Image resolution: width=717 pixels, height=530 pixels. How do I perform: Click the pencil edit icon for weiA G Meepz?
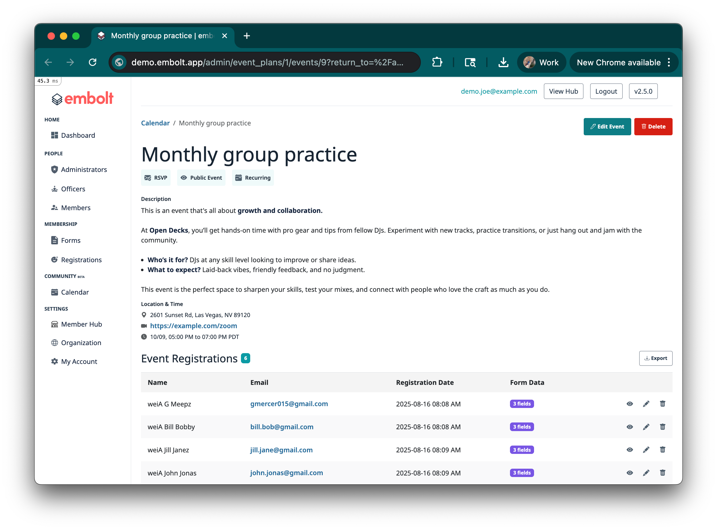[x=646, y=404]
